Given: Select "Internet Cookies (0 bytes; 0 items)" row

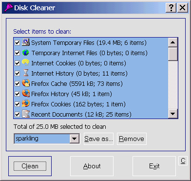Looking at the screenshot, I should (91, 63).
